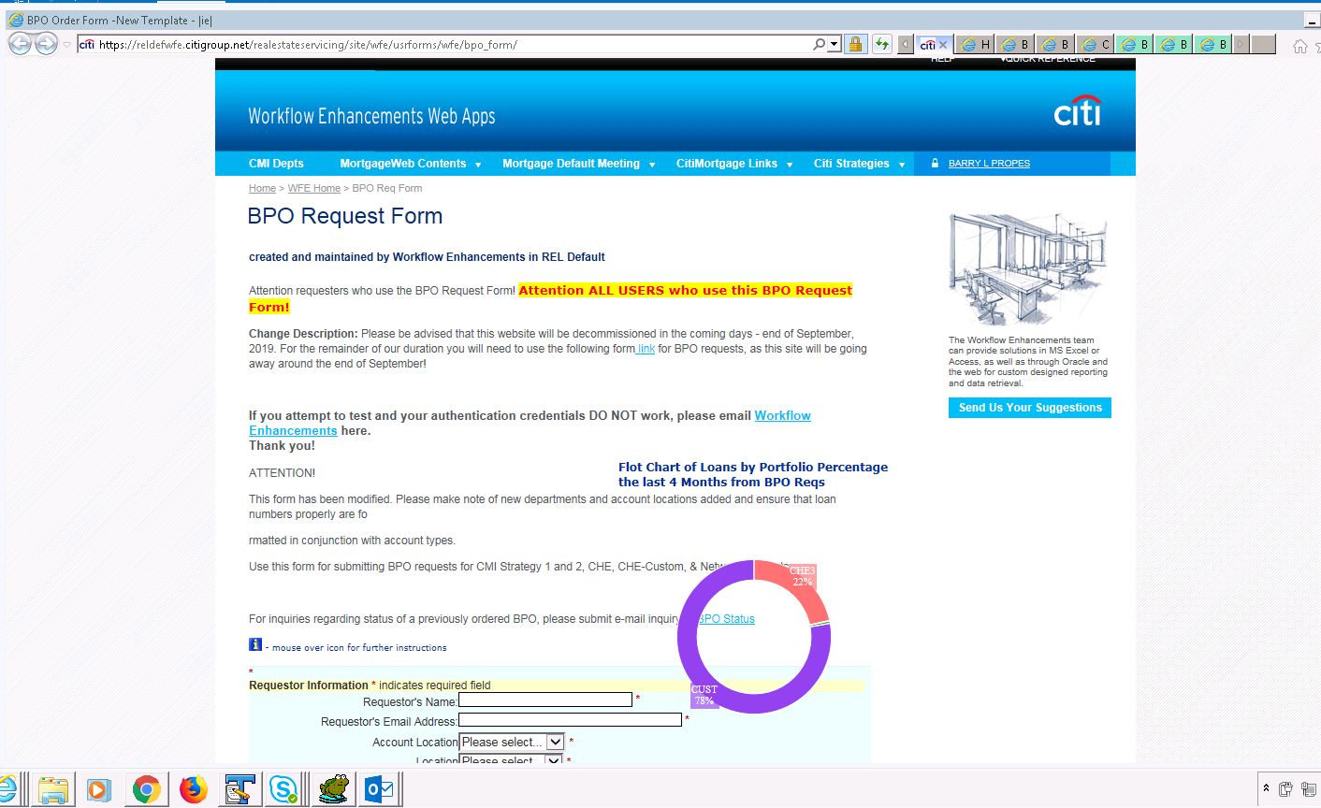Click the browser Forward arrow button
The height and width of the screenshot is (808, 1321).
(46, 44)
